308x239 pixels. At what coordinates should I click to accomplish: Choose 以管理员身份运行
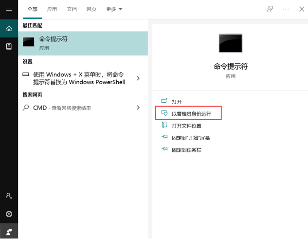click(x=192, y=114)
